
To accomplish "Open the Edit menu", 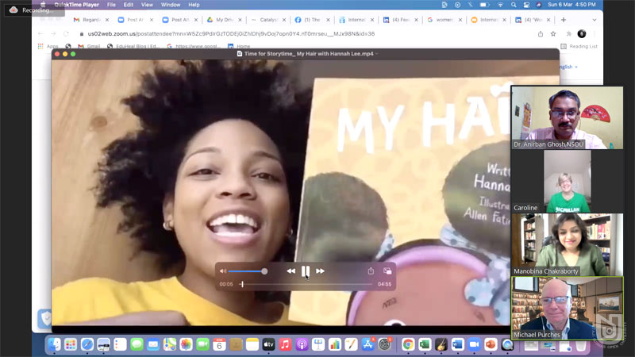I will 129,5.
